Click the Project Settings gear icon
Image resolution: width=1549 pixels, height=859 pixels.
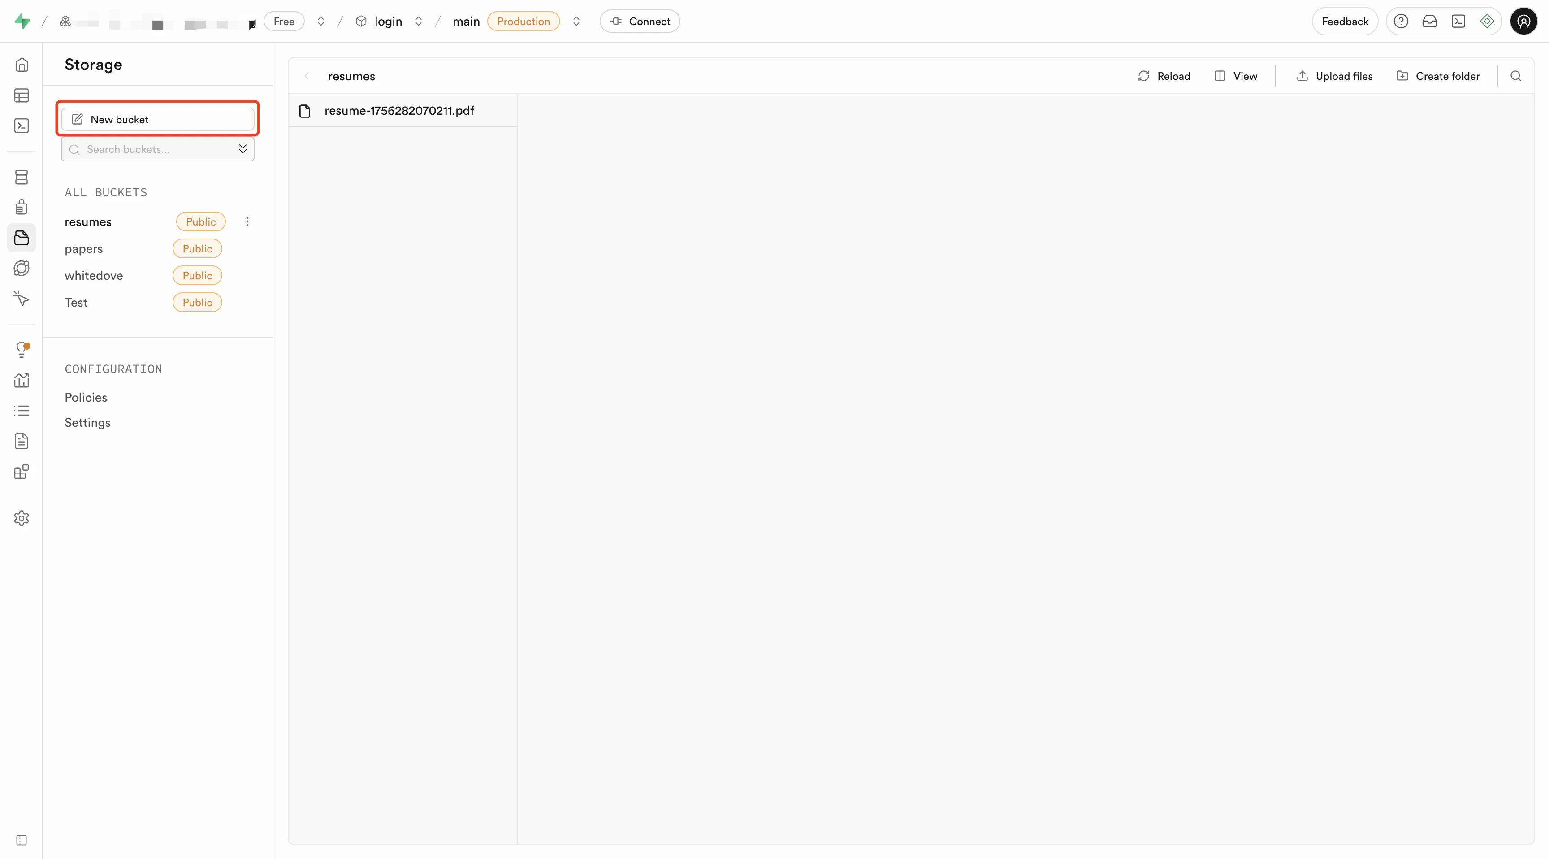(x=22, y=518)
